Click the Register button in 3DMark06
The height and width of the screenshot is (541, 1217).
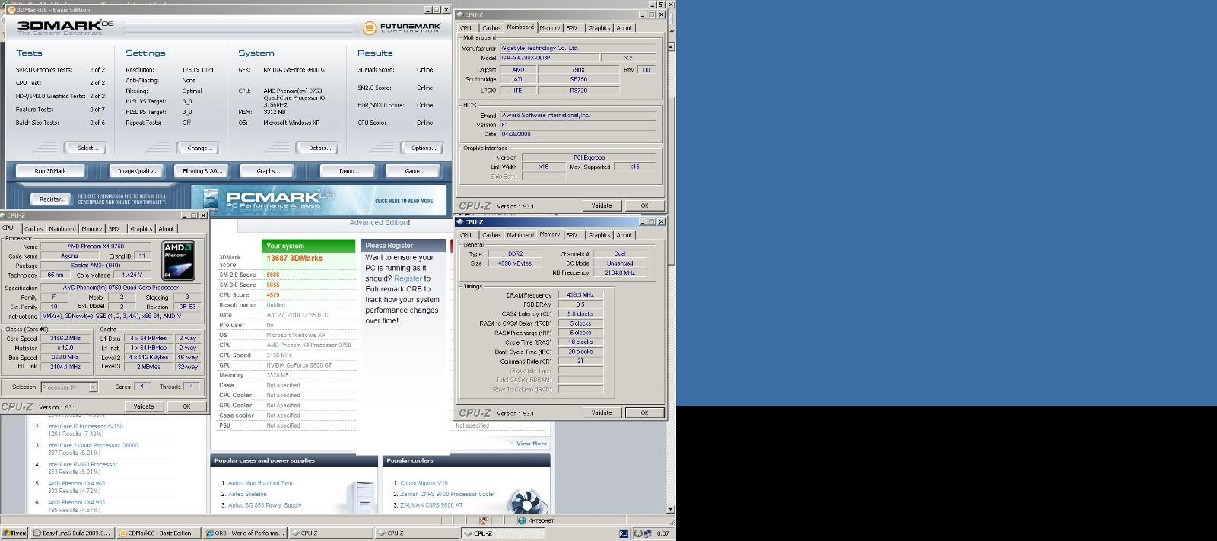click(52, 199)
